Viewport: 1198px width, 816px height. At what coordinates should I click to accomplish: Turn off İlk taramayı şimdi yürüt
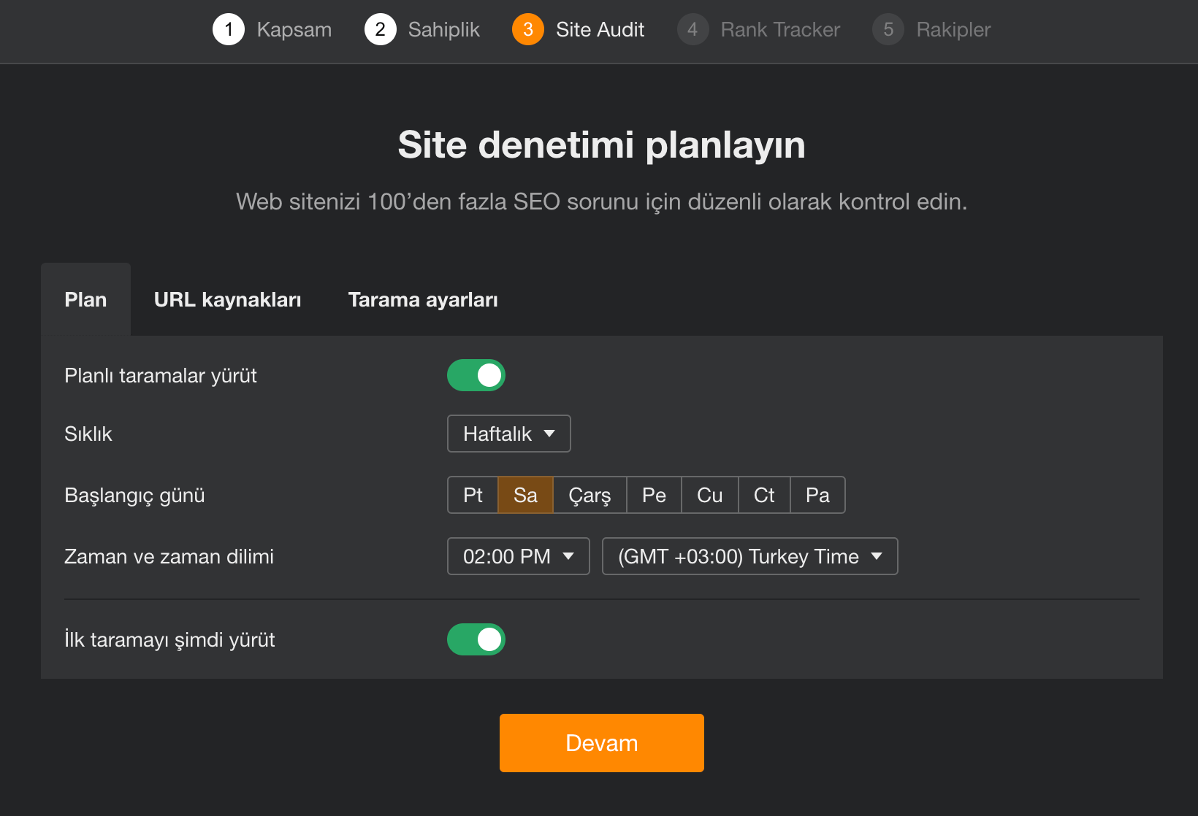click(476, 639)
